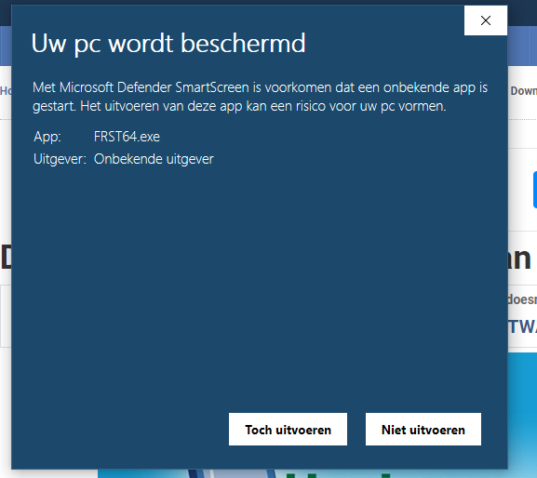The height and width of the screenshot is (478, 537).
Task: Click the "Onbekende uitgever" publisher value
Action: pyautogui.click(x=154, y=159)
